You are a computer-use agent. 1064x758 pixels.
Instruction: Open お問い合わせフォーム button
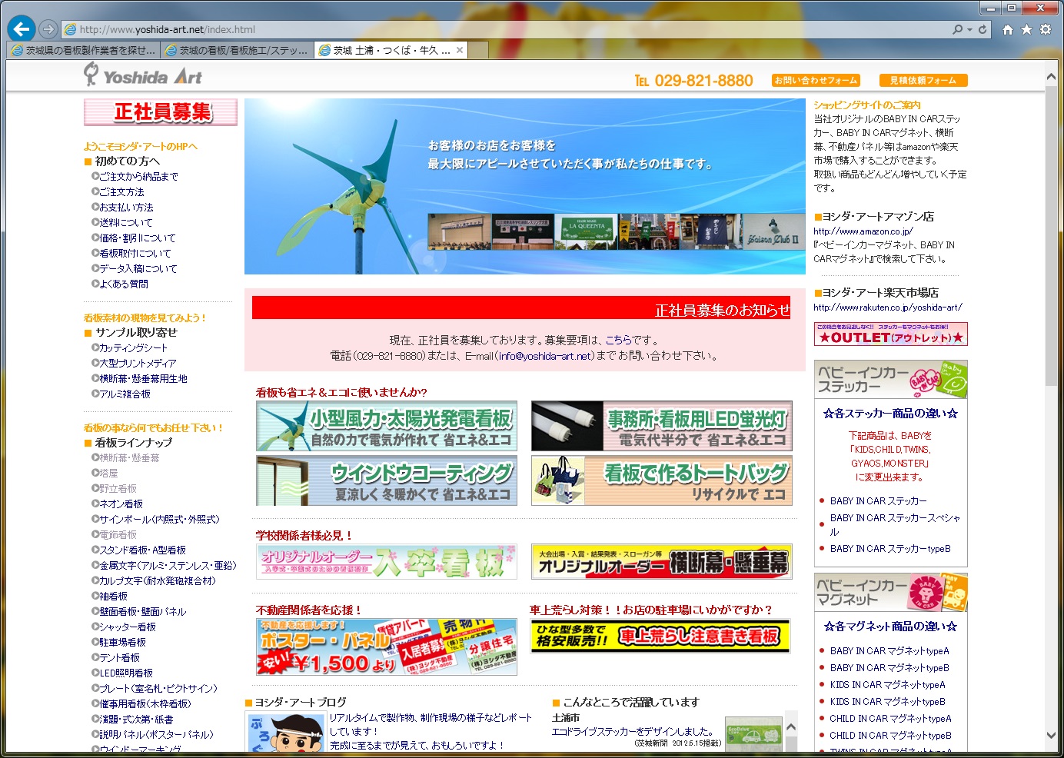click(816, 80)
